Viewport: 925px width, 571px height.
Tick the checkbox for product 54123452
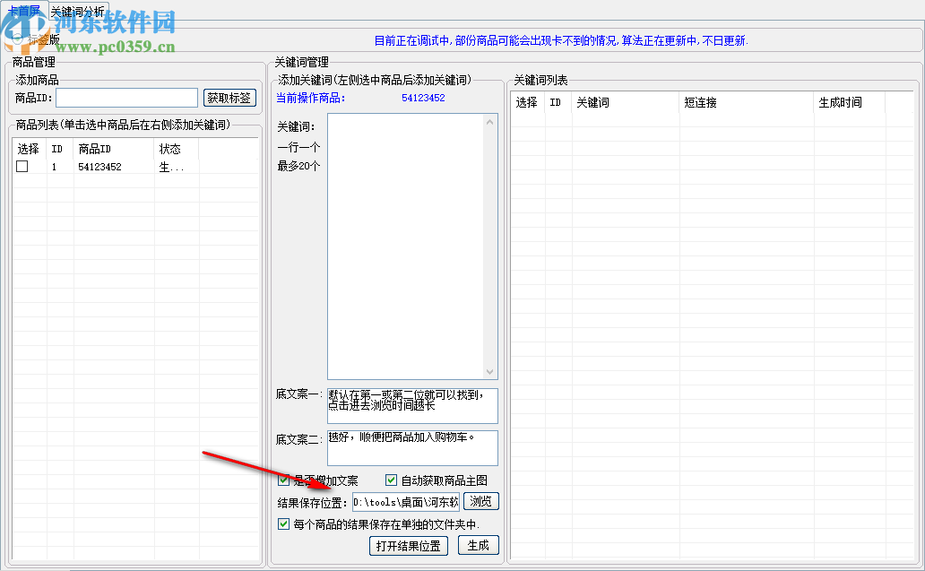click(x=22, y=167)
